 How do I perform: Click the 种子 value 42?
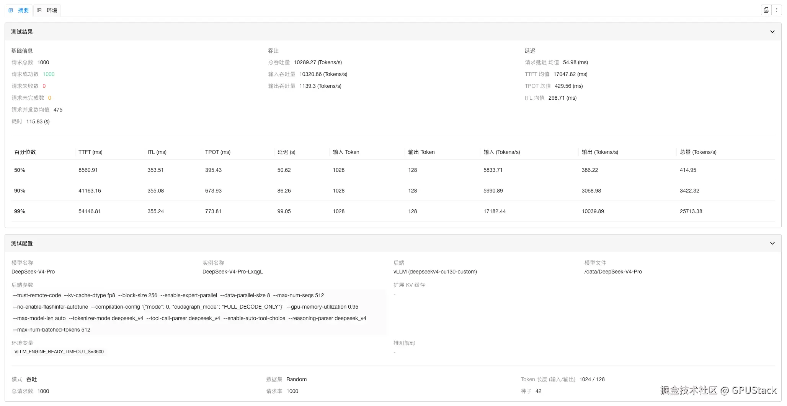[x=538, y=391]
